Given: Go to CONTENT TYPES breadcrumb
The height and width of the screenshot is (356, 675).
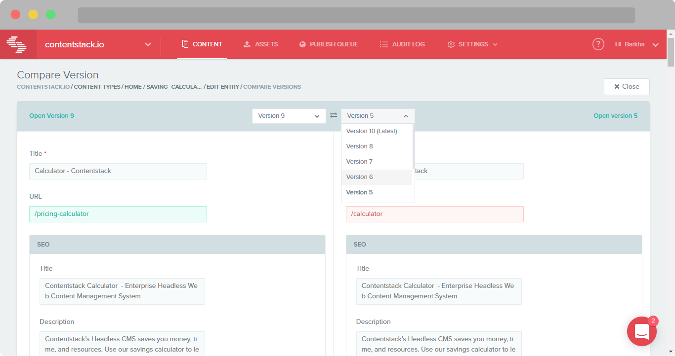Looking at the screenshot, I should 97,87.
